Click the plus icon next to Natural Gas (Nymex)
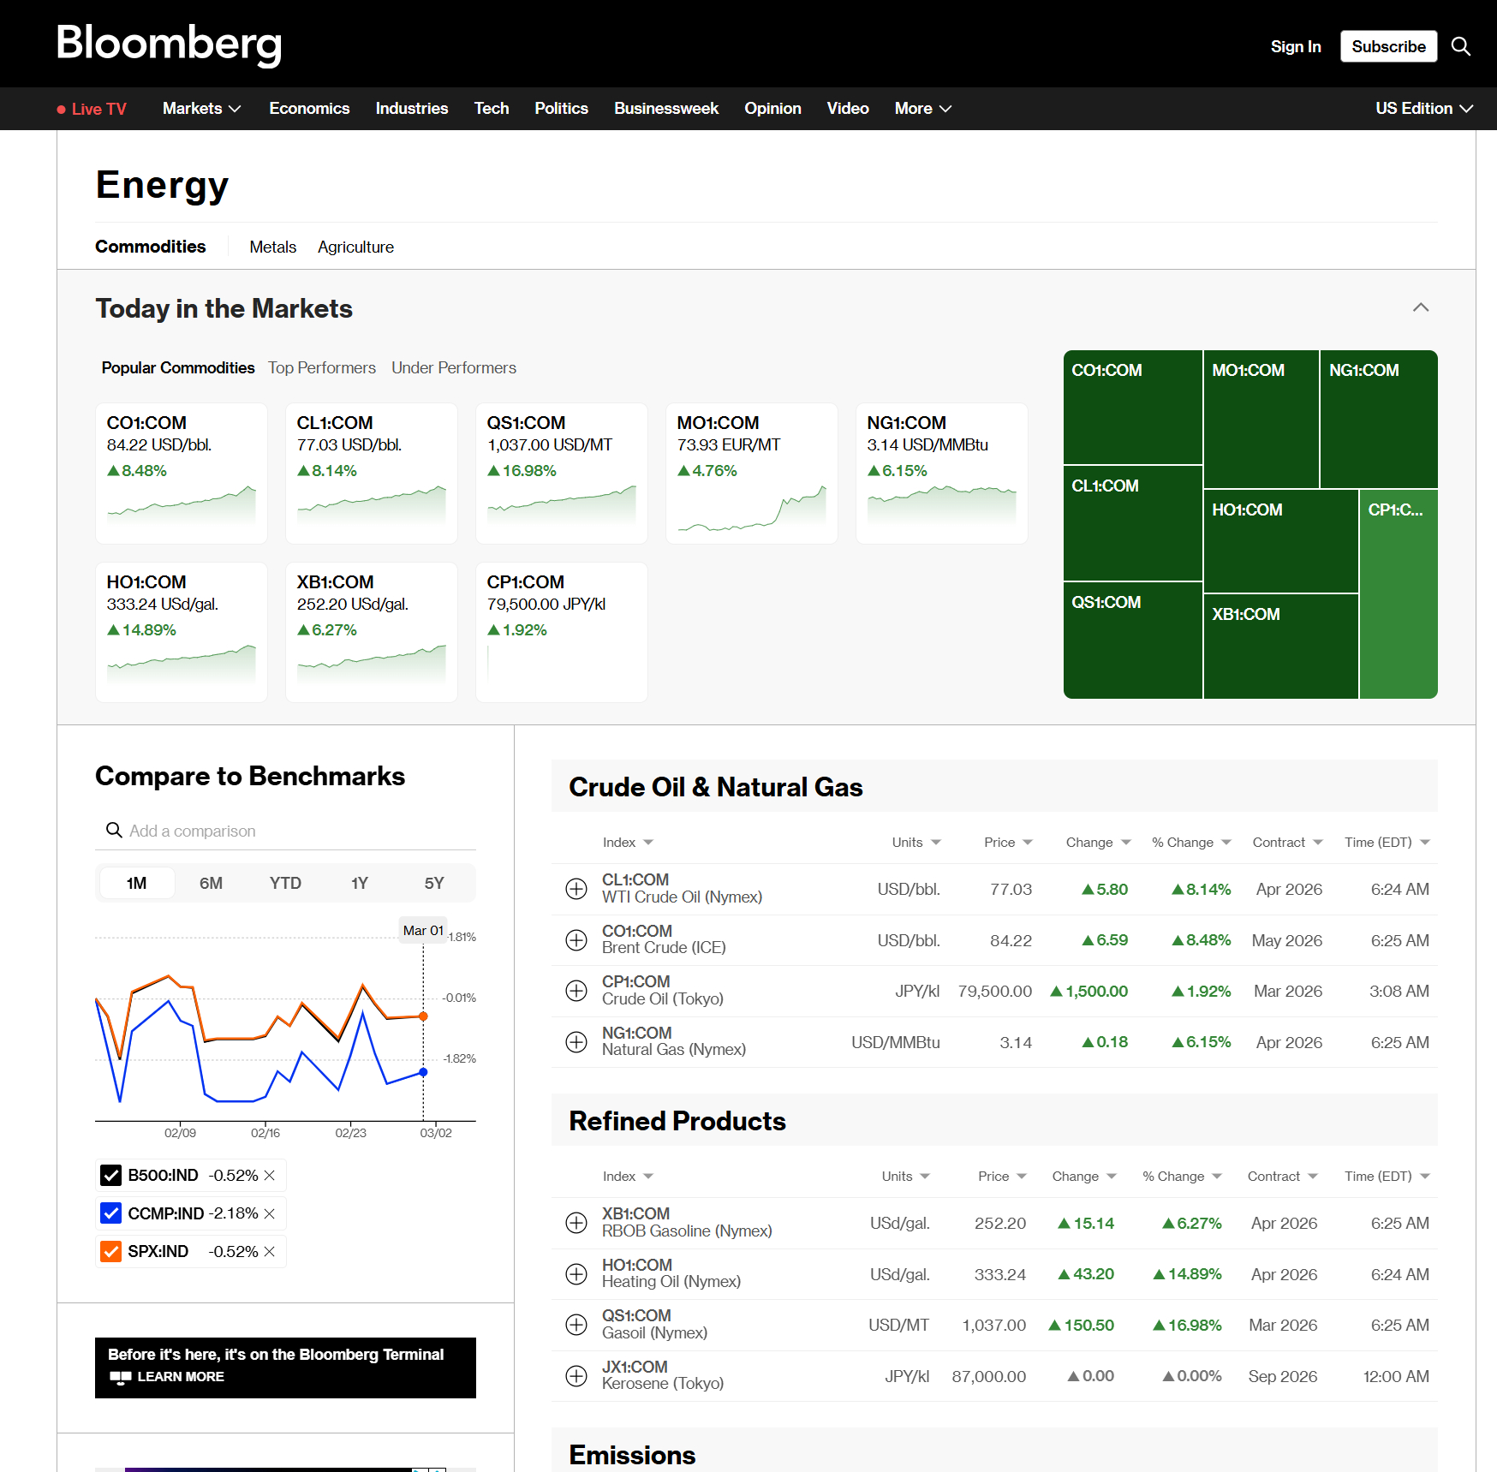 click(x=576, y=1042)
